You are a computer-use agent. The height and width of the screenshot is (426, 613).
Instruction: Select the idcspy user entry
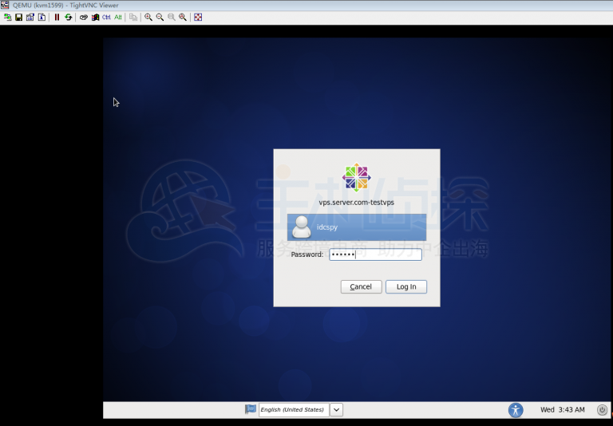pos(357,227)
